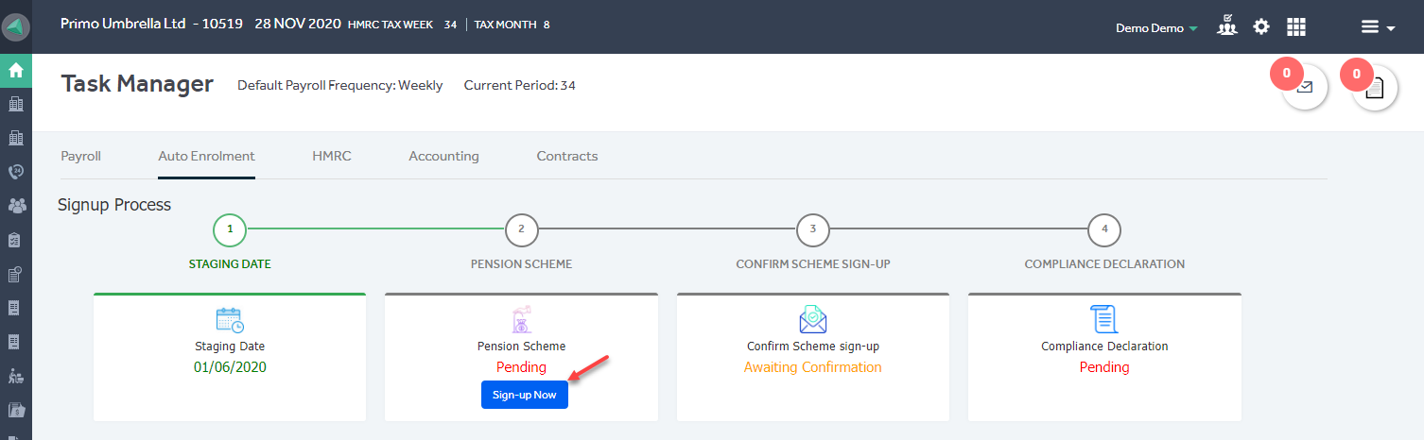The image size is (1424, 440).
Task: Switch to the Payroll tab
Action: [x=81, y=157]
